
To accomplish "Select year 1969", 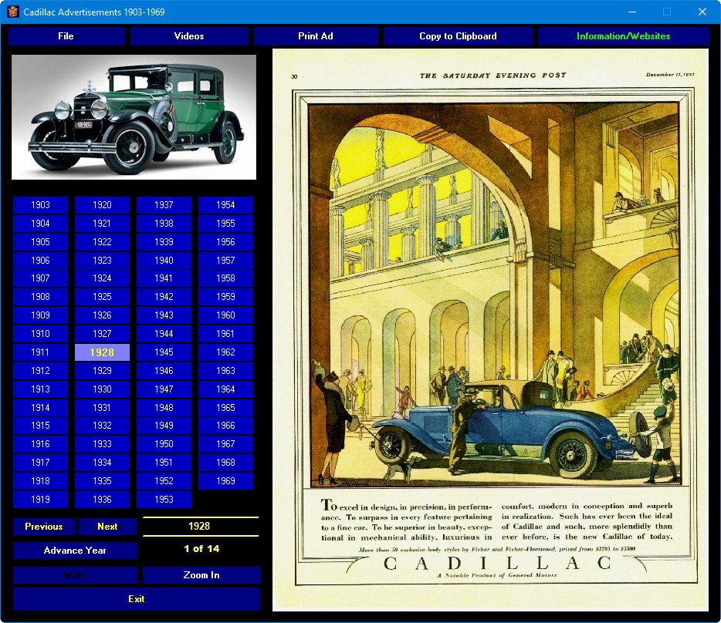I will click(x=225, y=481).
